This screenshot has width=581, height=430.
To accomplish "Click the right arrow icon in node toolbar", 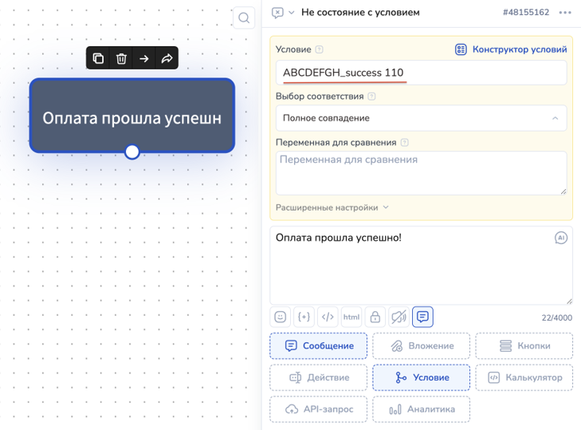I will [144, 58].
